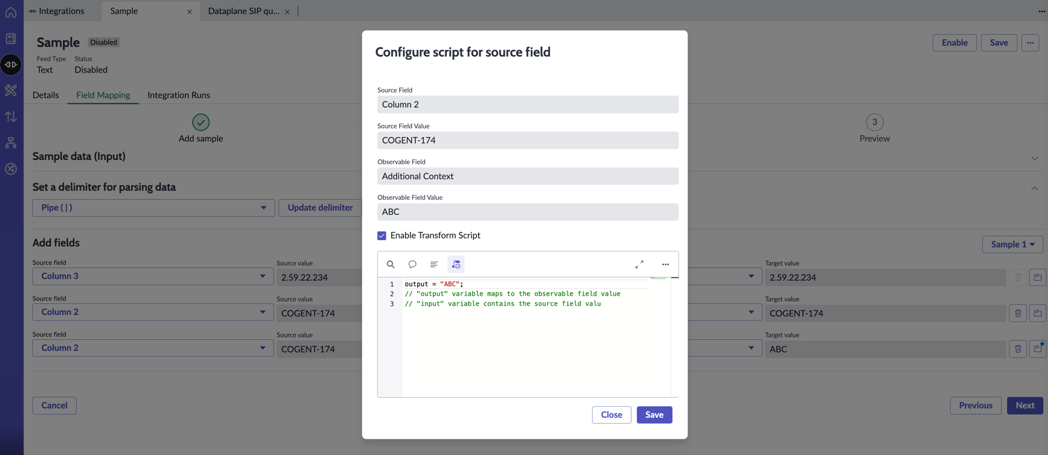Click the page Save button at top
1048x455 pixels.
pos(999,42)
